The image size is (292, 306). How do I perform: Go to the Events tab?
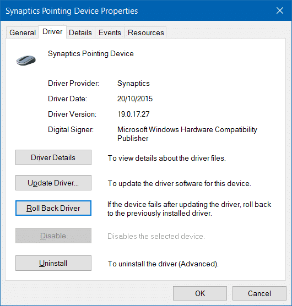[110, 32]
